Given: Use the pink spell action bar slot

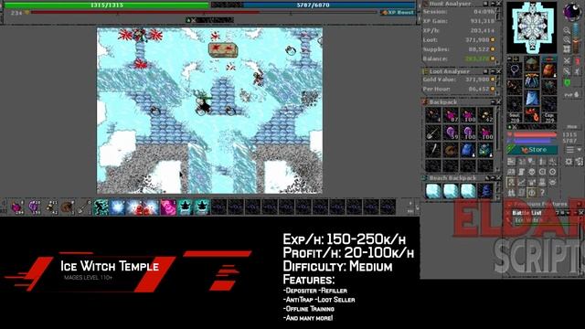Looking at the screenshot, I should (x=168, y=207).
